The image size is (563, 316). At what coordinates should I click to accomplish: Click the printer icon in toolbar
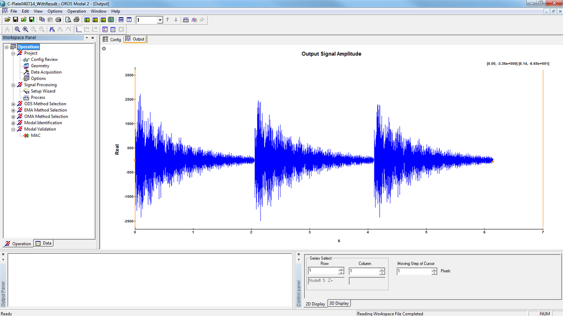pos(76,20)
